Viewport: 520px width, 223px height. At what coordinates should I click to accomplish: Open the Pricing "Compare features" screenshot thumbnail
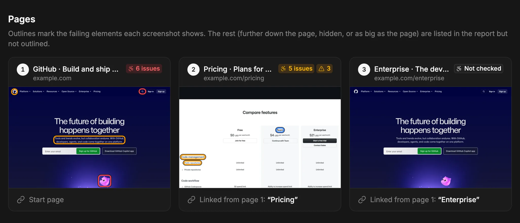[260, 137]
